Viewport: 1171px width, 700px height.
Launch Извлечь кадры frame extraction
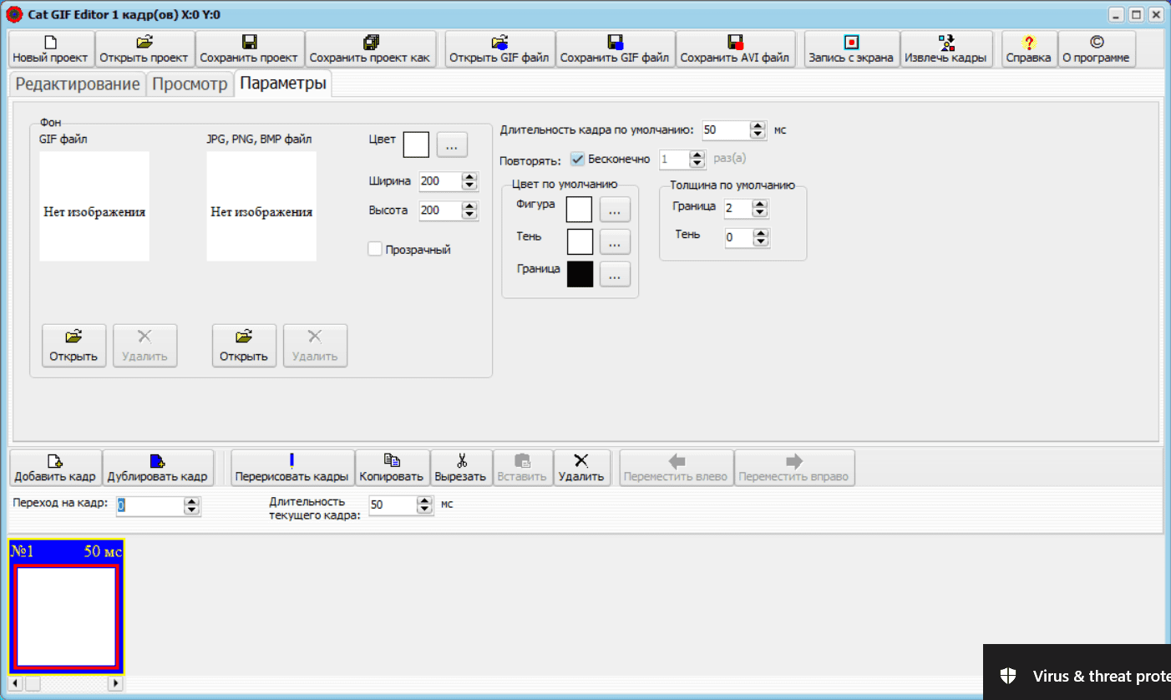click(945, 49)
